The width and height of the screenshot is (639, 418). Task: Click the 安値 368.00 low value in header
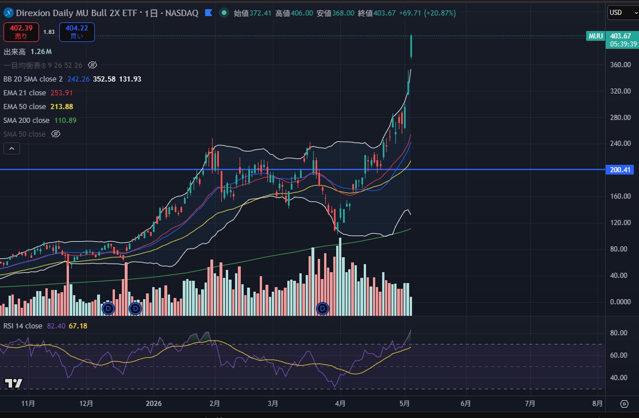(x=336, y=13)
